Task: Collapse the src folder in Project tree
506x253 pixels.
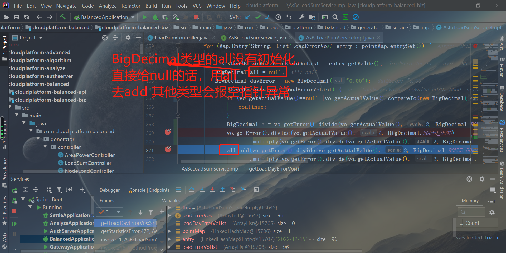Action: 10,107
